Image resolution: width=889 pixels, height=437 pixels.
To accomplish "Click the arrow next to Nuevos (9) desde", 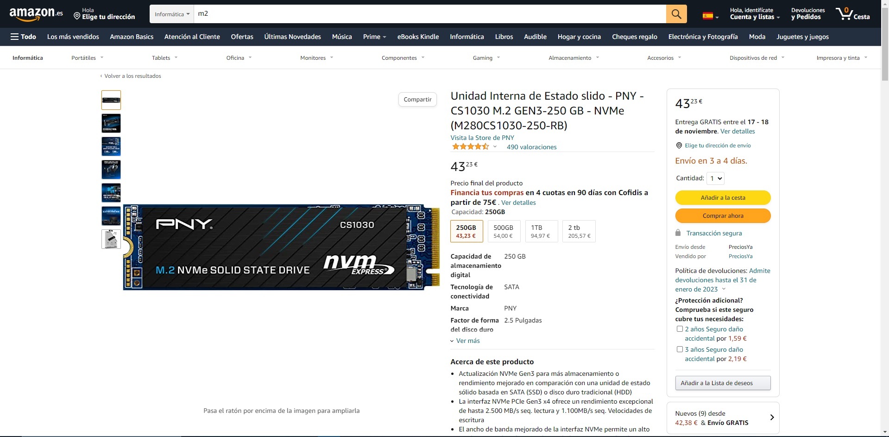I will [772, 418].
